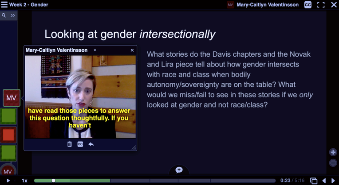Viewport: 339px width, 185px height.
Task: Open dropdown next to commenter name in video window
Action: [x=95, y=50]
